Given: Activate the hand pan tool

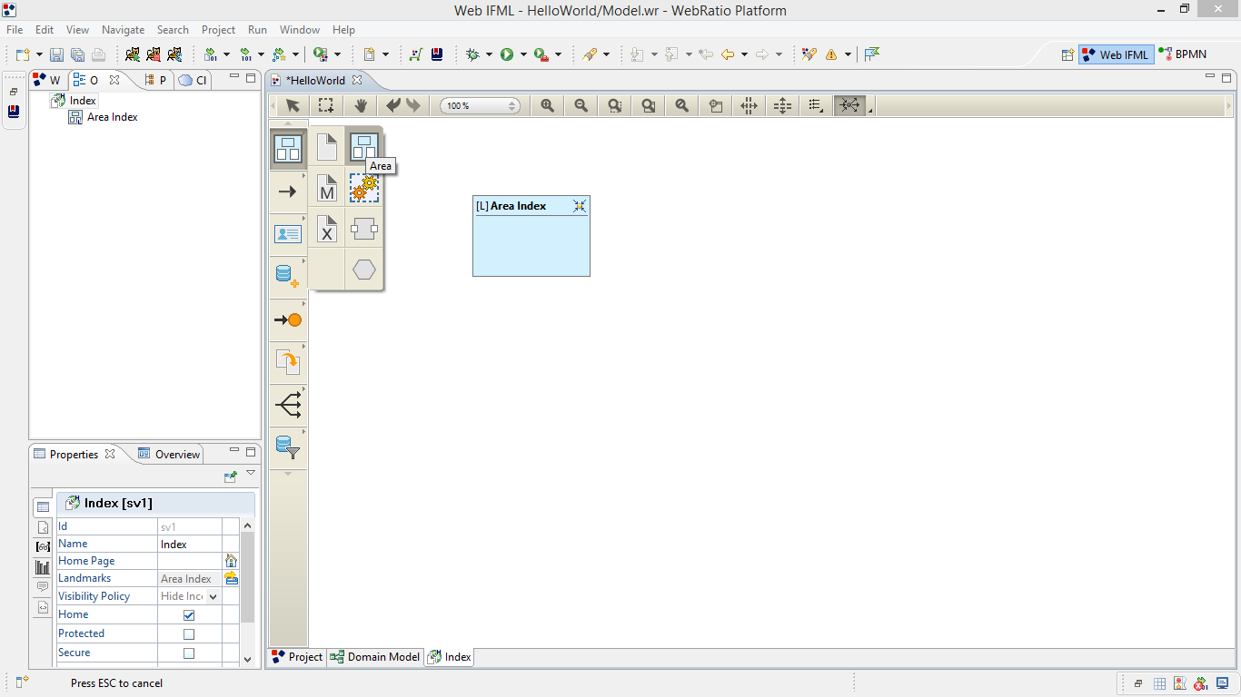Looking at the screenshot, I should [360, 106].
